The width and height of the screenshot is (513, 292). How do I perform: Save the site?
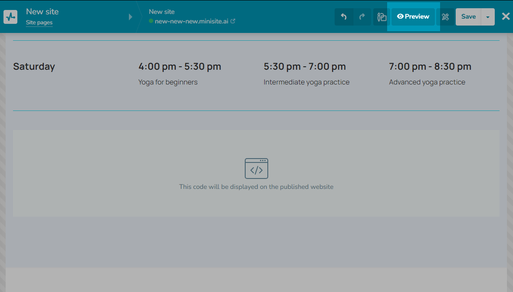pyautogui.click(x=468, y=16)
